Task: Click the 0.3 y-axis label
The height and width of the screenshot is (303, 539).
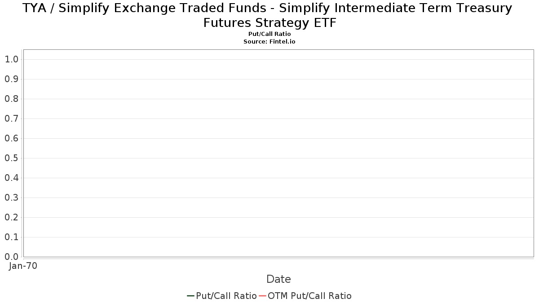Action: (11, 198)
